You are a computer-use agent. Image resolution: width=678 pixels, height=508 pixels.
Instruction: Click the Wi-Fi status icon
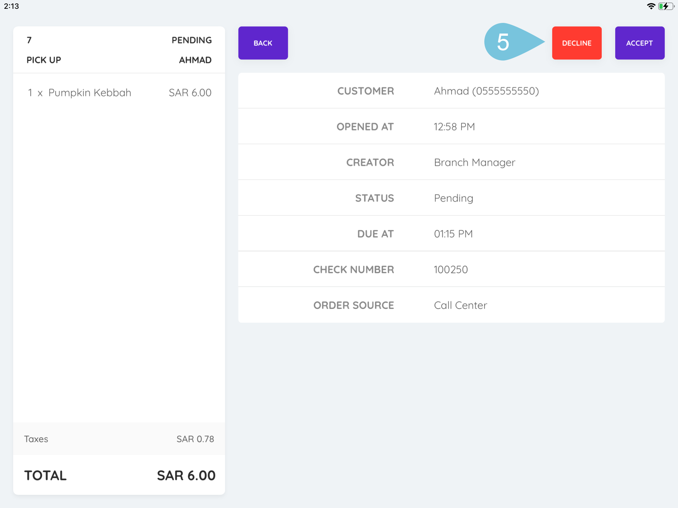[652, 6]
